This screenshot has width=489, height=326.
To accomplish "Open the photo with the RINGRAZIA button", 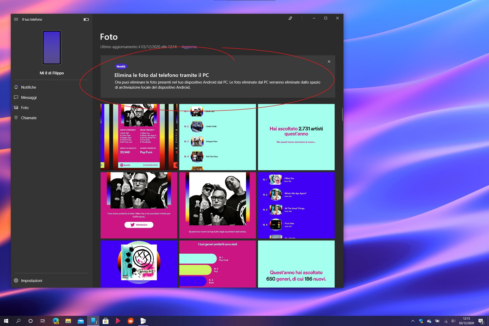I will [x=139, y=205].
